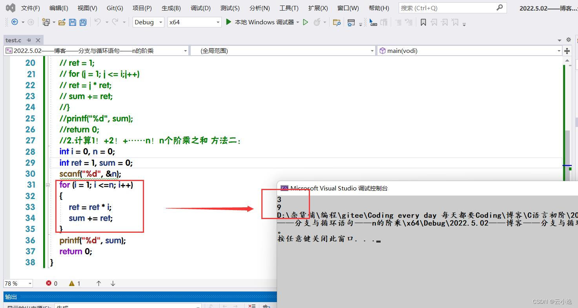Open the 工具(T) menu
This screenshot has height=308, width=578.
289,8
